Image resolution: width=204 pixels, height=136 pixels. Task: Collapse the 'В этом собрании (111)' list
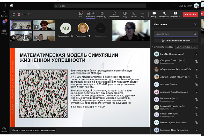pyautogui.click(x=152, y=47)
